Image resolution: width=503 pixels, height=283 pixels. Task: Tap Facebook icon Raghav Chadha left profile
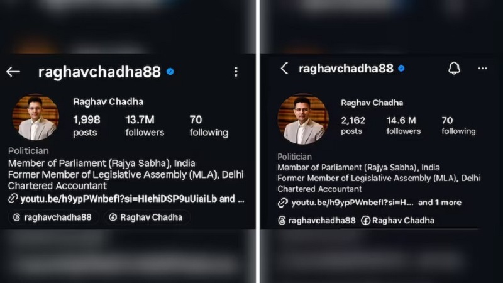(x=146, y=218)
